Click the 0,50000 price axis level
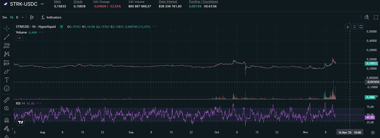Image resolution: width=380 pixels, height=138 pixels. (x=372, y=32)
